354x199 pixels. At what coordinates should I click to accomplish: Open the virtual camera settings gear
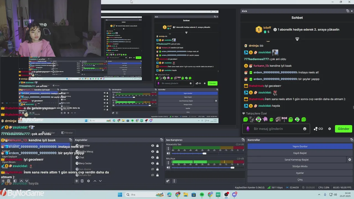(350, 159)
